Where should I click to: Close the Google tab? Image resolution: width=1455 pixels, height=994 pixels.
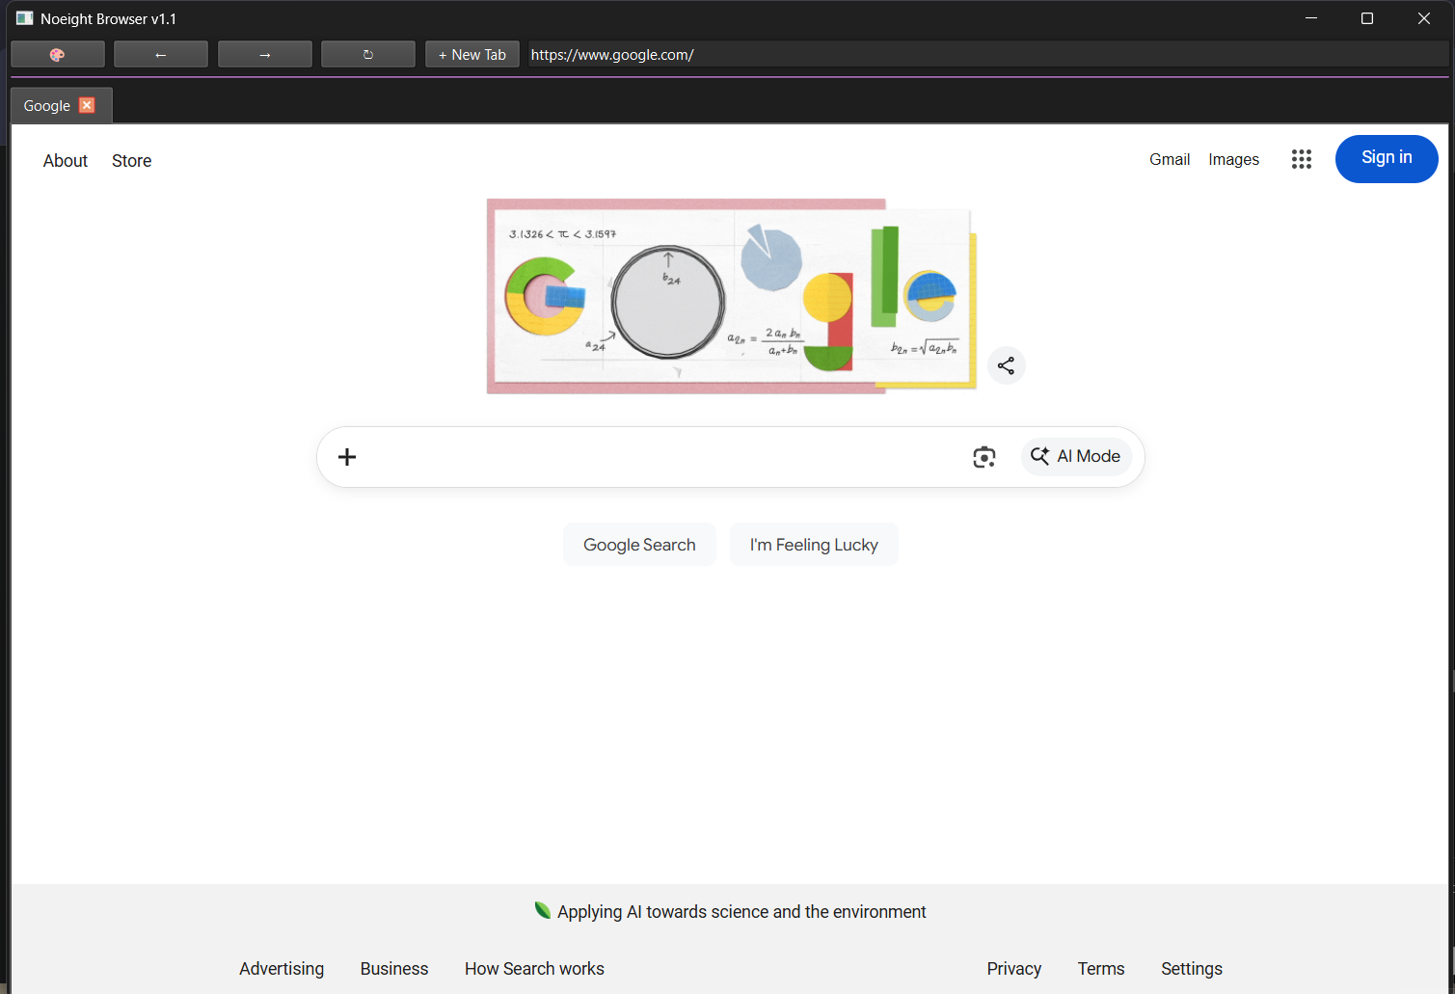tap(86, 104)
